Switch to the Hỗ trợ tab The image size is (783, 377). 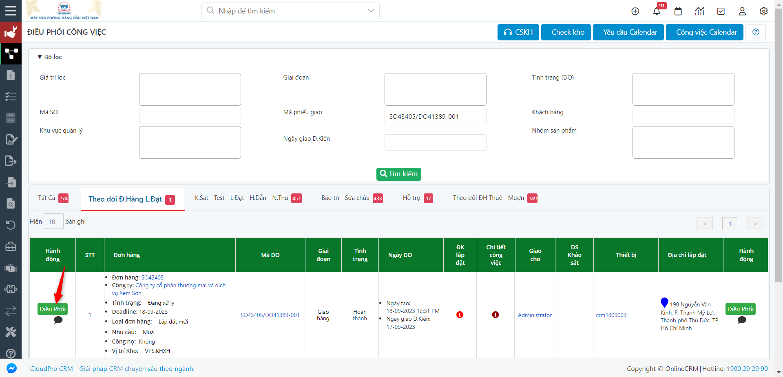[418, 198]
